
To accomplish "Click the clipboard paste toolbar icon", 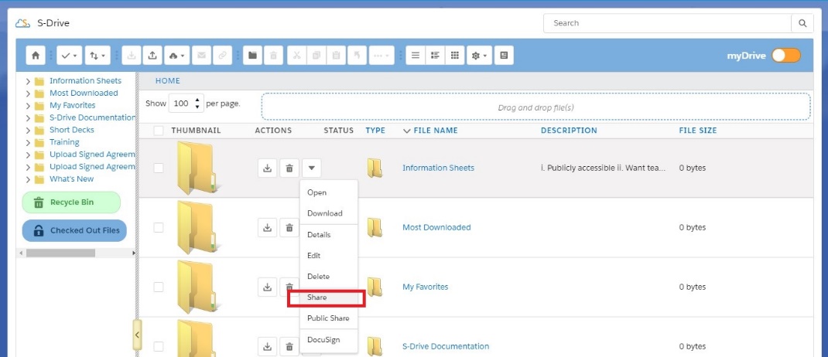I will point(337,56).
